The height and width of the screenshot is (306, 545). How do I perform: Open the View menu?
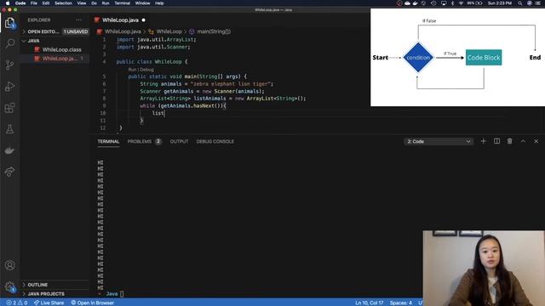click(82, 3)
